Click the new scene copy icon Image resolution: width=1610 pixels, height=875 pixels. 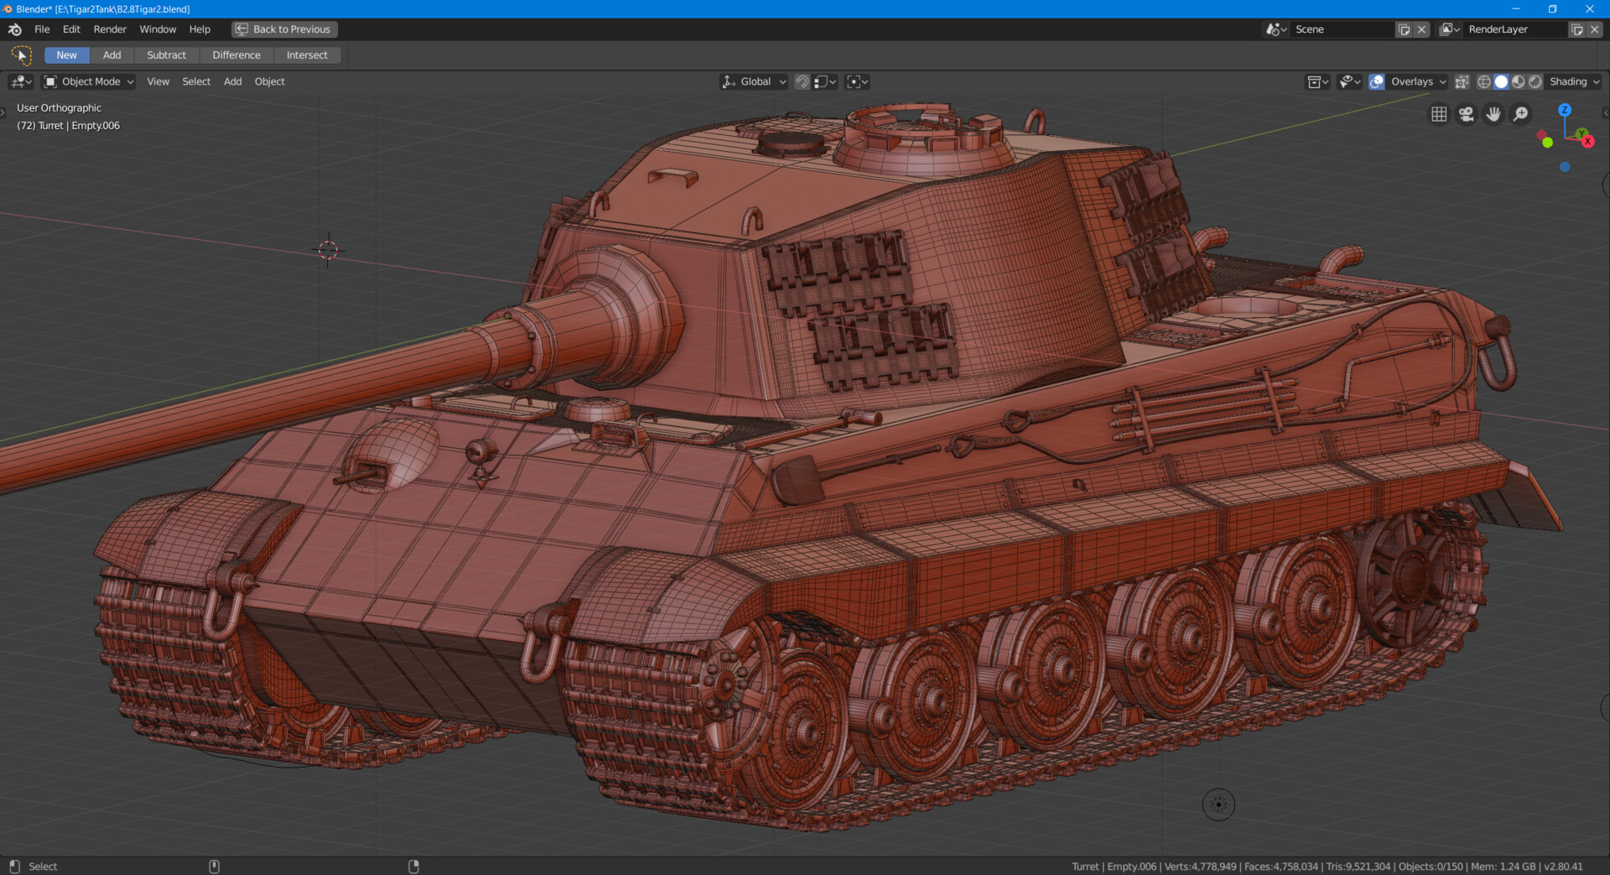click(1405, 29)
